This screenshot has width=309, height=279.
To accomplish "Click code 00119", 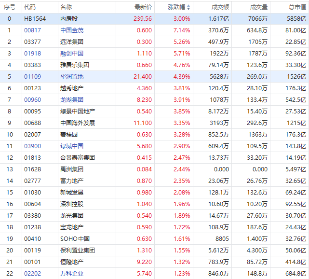I will pyautogui.click(x=32, y=251).
